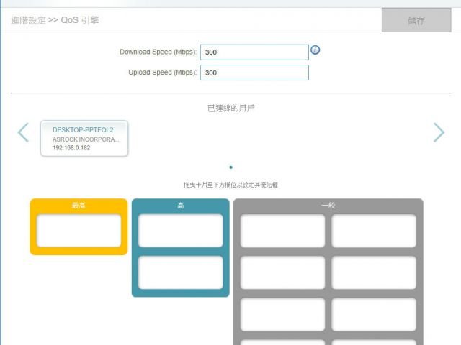Screen dimensions: 461x345
Task: Click the drag-card instruction text
Action: point(230,185)
